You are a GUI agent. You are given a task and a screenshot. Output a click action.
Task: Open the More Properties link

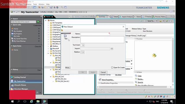pos(108,80)
